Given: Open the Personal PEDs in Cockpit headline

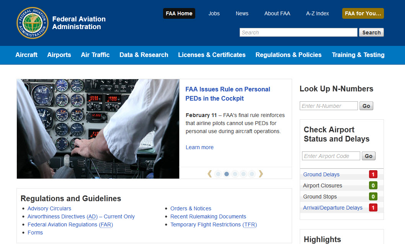Looking at the screenshot, I should (x=228, y=94).
